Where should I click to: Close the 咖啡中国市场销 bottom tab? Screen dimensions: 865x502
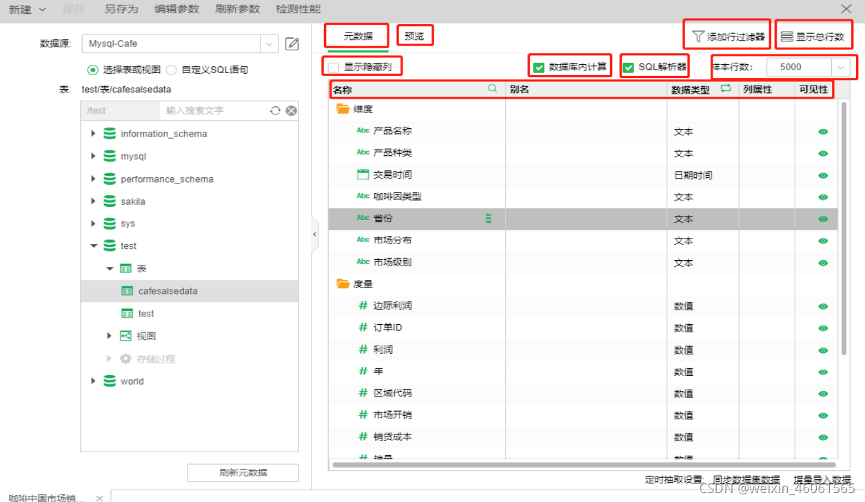click(x=99, y=498)
